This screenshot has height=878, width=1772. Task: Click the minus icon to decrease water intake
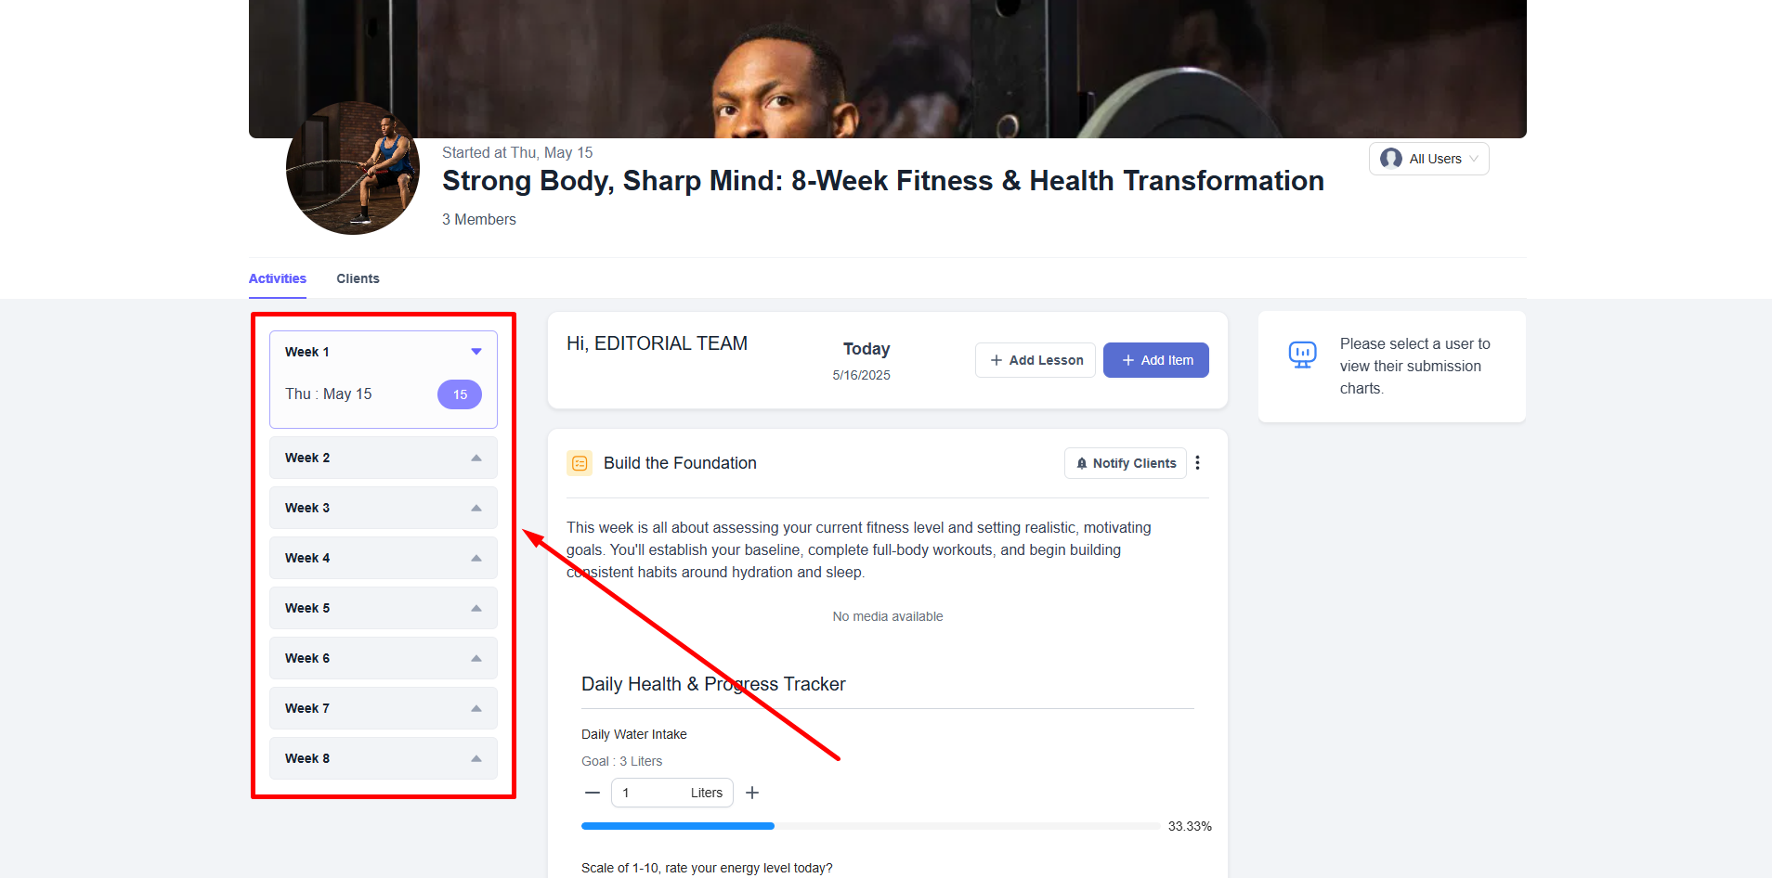(x=593, y=793)
